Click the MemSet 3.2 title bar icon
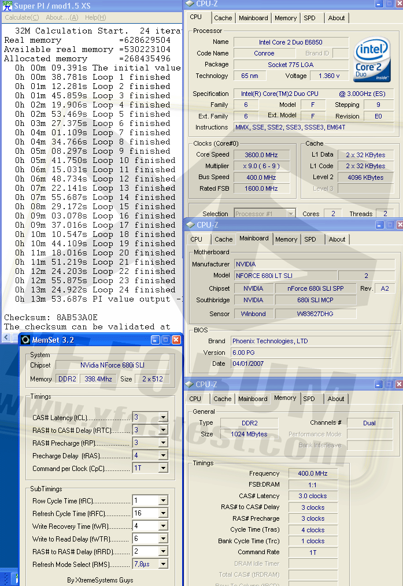The width and height of the screenshot is (403, 586). click(25, 340)
